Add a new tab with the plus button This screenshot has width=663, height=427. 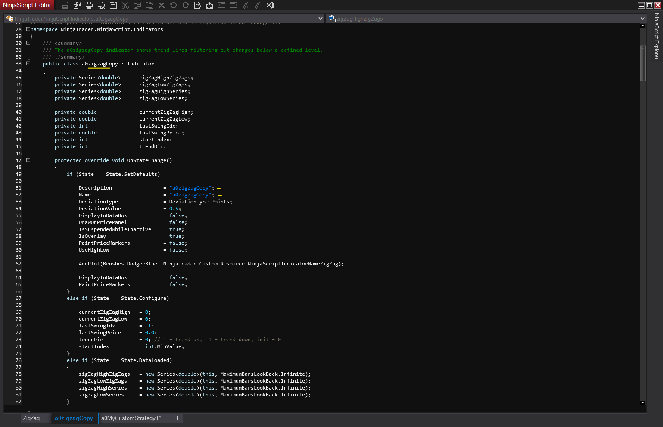pos(178,418)
